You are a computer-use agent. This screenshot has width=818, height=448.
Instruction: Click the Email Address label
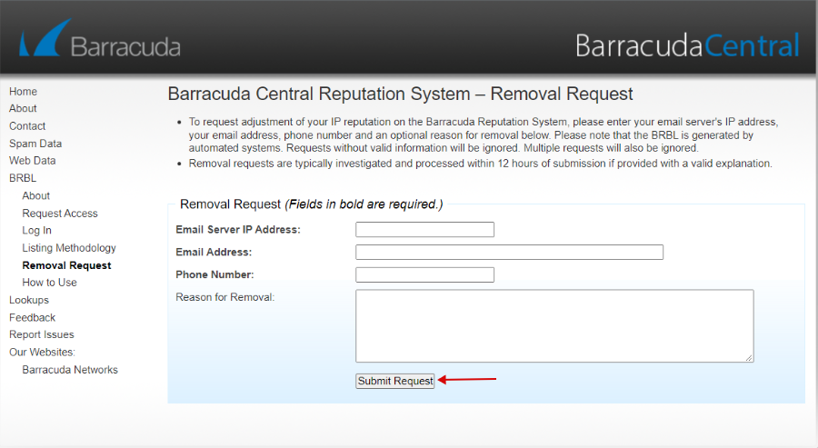point(214,252)
